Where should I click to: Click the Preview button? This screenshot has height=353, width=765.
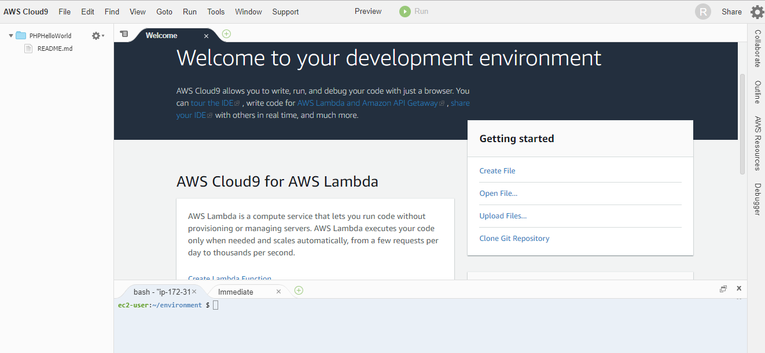(368, 12)
